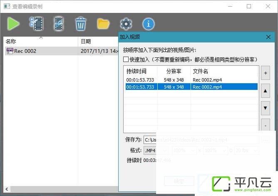This screenshot has width=278, height=196.
Task: Sort recordings by 名称 column
Action: click(41, 41)
